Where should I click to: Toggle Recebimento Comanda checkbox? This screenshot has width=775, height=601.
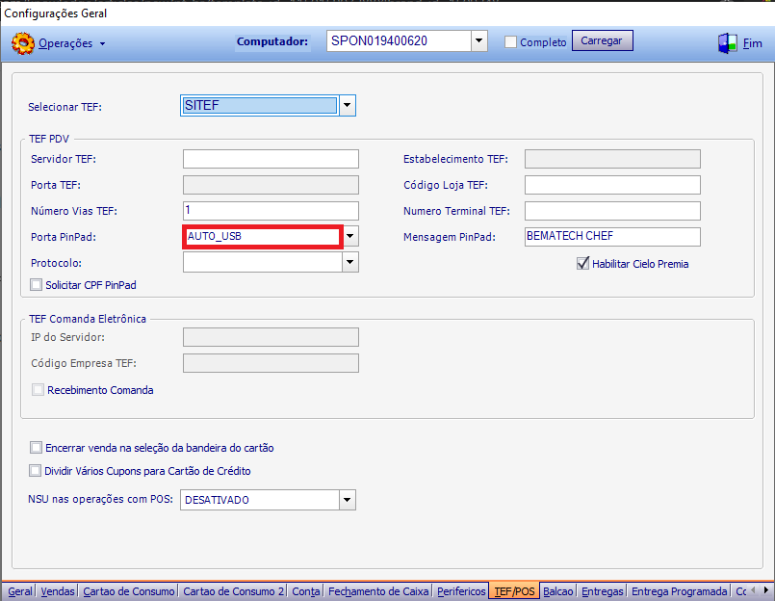[38, 390]
